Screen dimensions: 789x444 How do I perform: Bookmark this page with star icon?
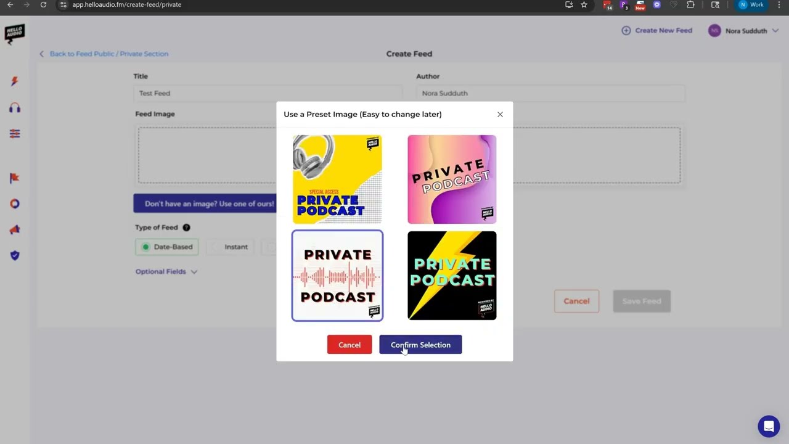click(584, 4)
